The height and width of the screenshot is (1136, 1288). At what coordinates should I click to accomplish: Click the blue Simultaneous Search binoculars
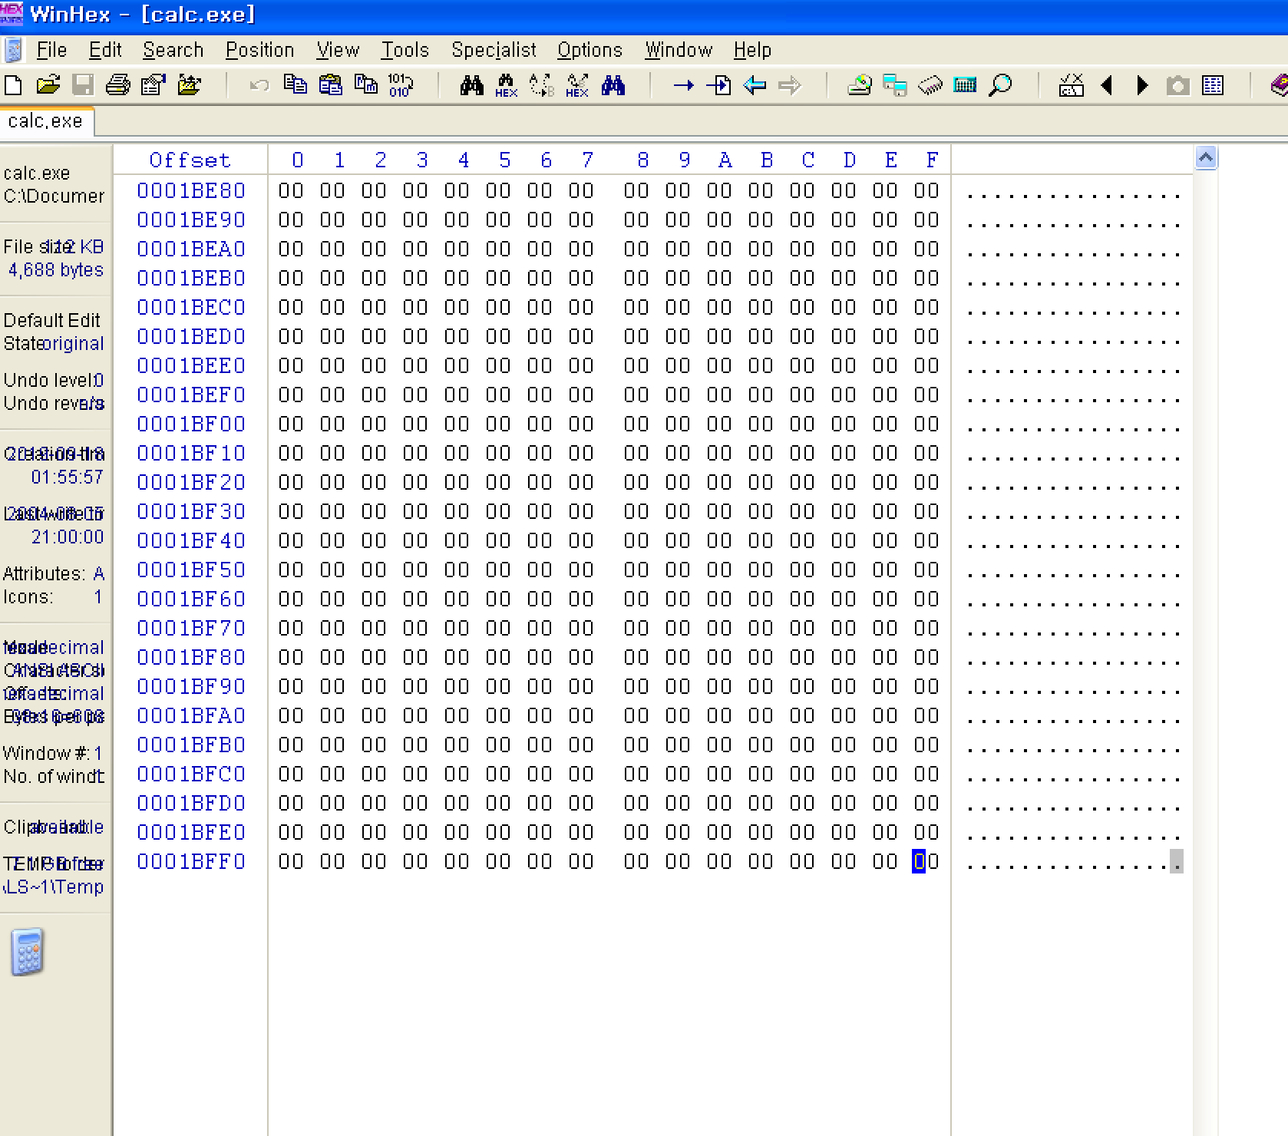coord(613,85)
